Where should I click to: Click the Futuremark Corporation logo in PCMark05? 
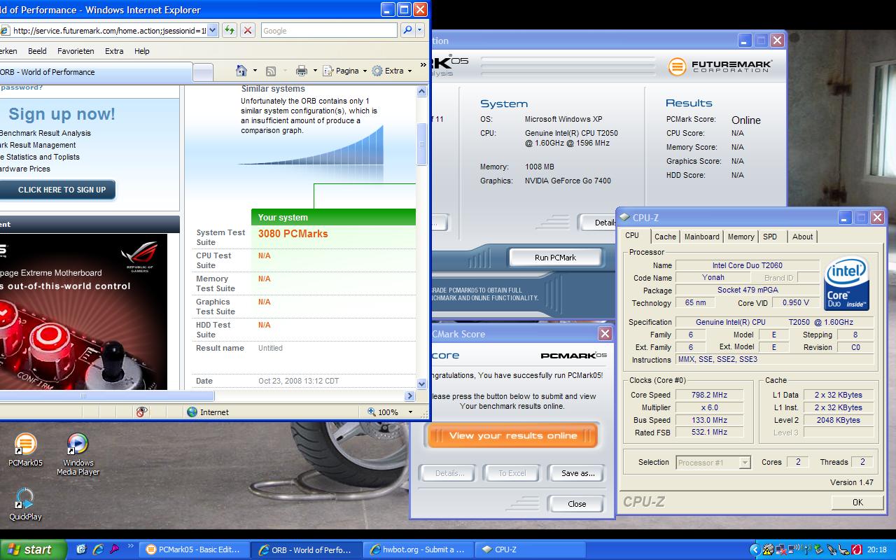[720, 66]
